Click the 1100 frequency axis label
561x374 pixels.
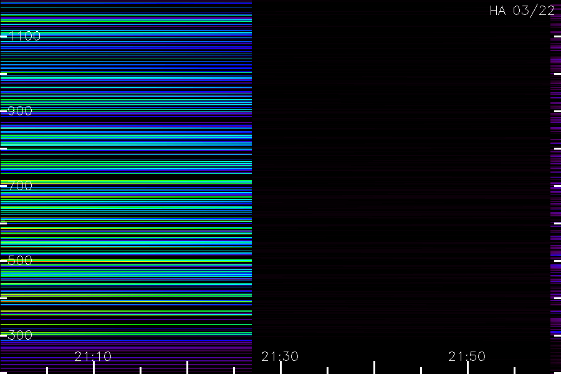(24, 36)
